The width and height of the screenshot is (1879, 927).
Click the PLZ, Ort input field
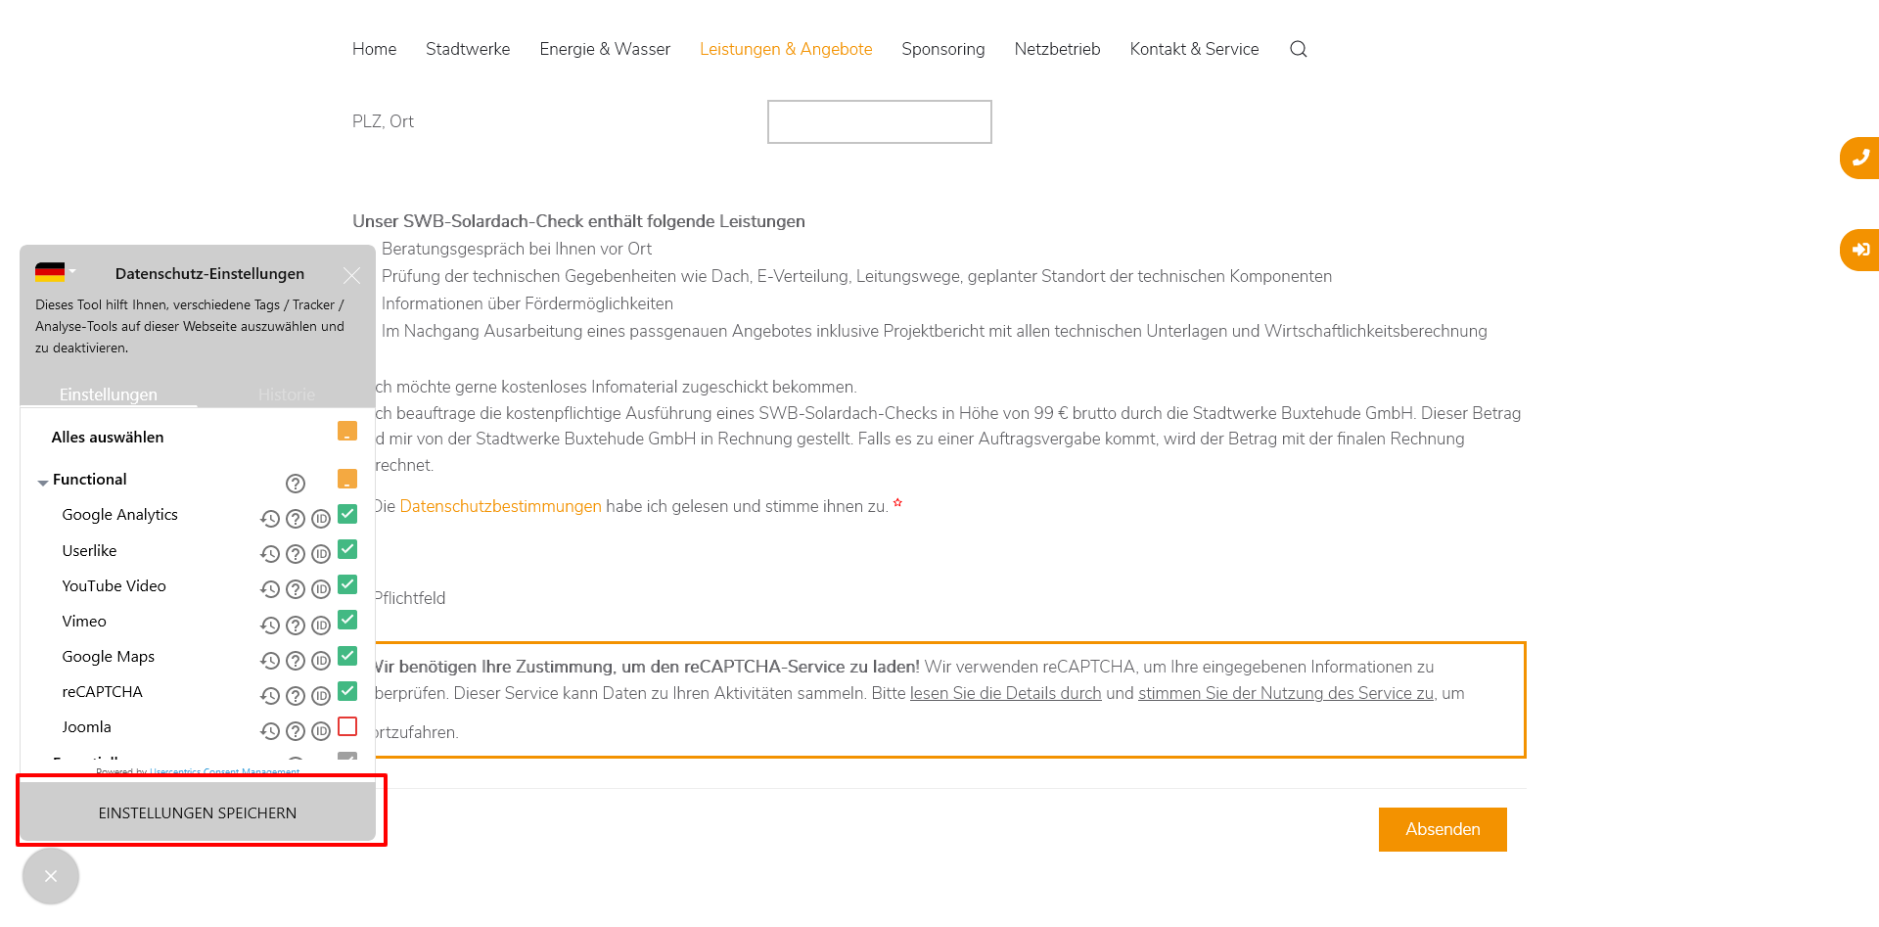880,121
